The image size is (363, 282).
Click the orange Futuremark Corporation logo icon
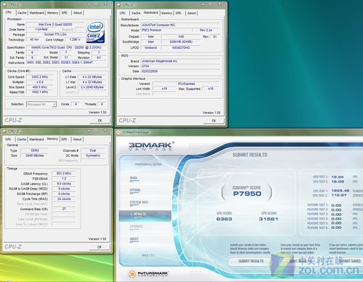click(132, 274)
